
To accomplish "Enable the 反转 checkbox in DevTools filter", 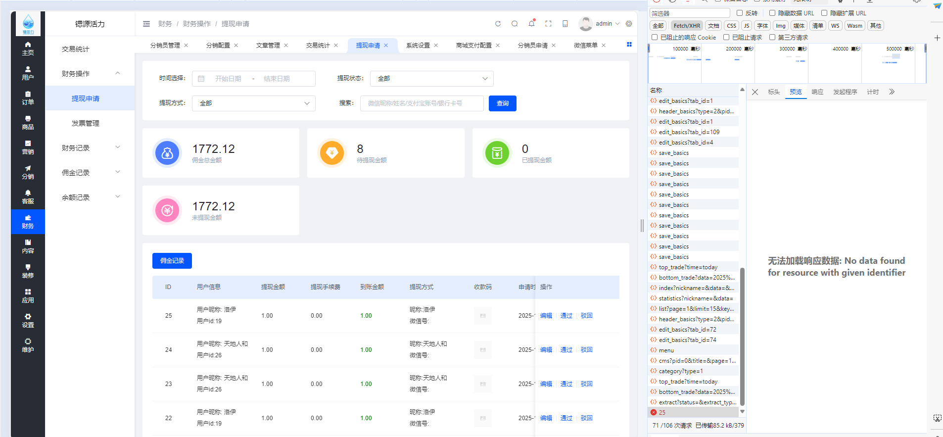I will point(740,13).
